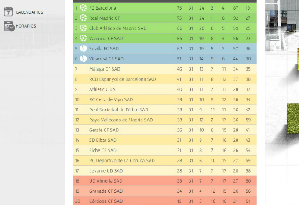Select Rayo Vallecano de Madrid SAD

click(121, 120)
